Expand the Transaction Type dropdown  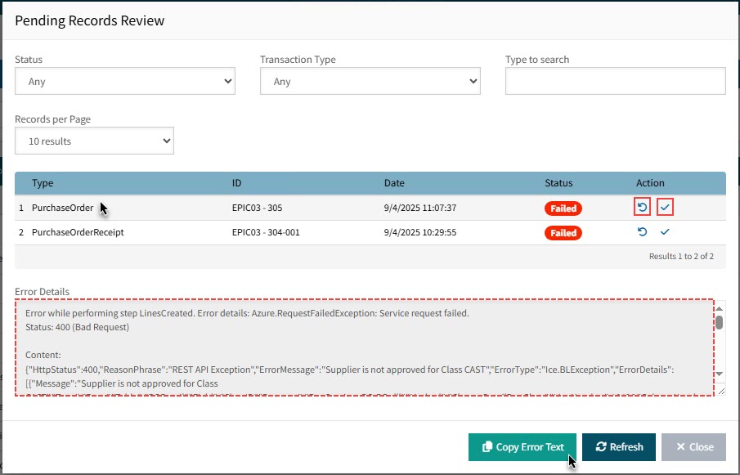coord(370,82)
